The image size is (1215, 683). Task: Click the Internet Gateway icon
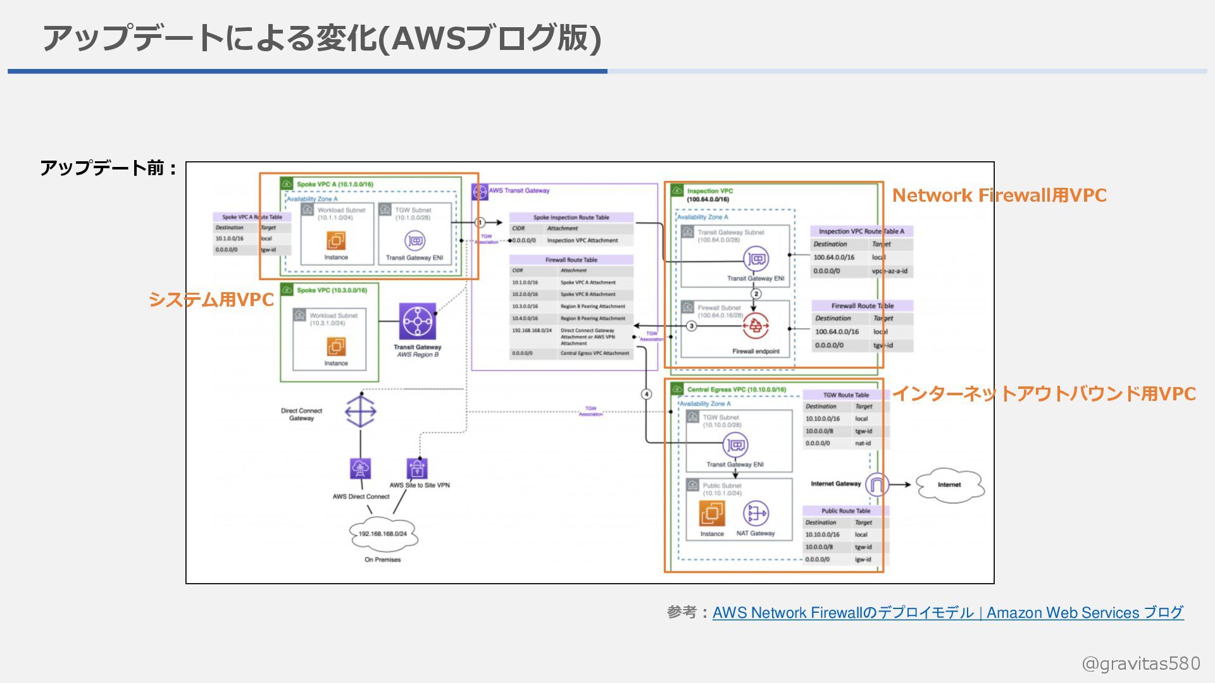pos(877,485)
